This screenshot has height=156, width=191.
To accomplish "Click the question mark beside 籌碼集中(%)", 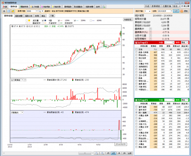I will point(150,32).
